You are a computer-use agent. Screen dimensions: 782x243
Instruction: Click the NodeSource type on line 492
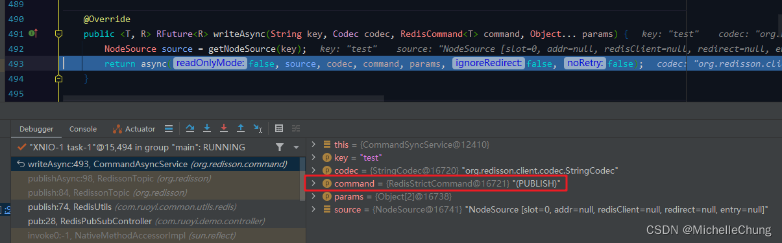click(130, 49)
